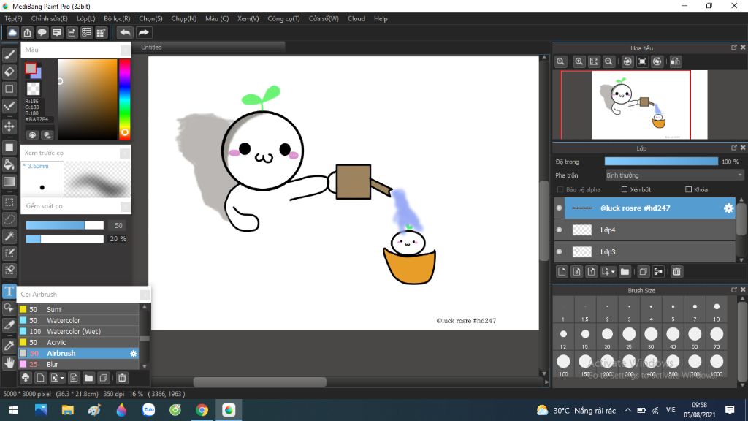Image resolution: width=748 pixels, height=421 pixels.
Task: Select the Eyedropper tool
Action: 9,344
